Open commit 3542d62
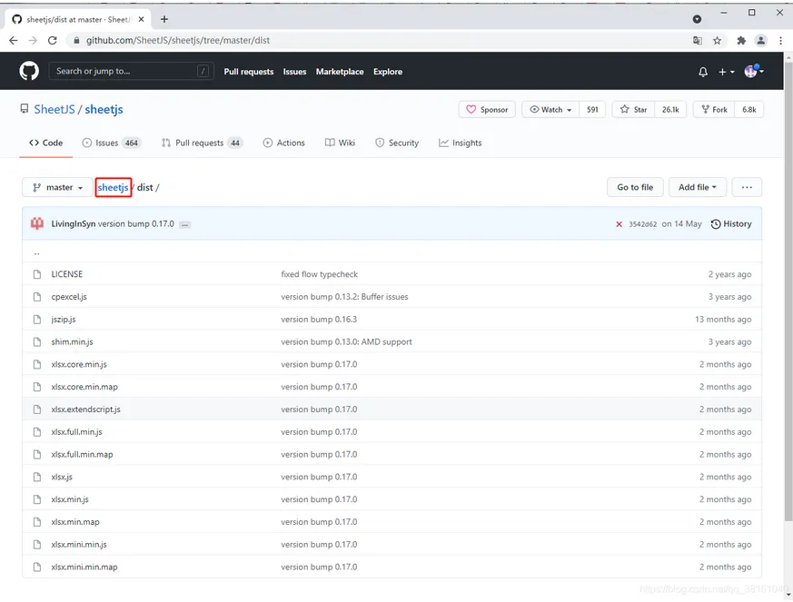793x602 pixels. click(643, 224)
